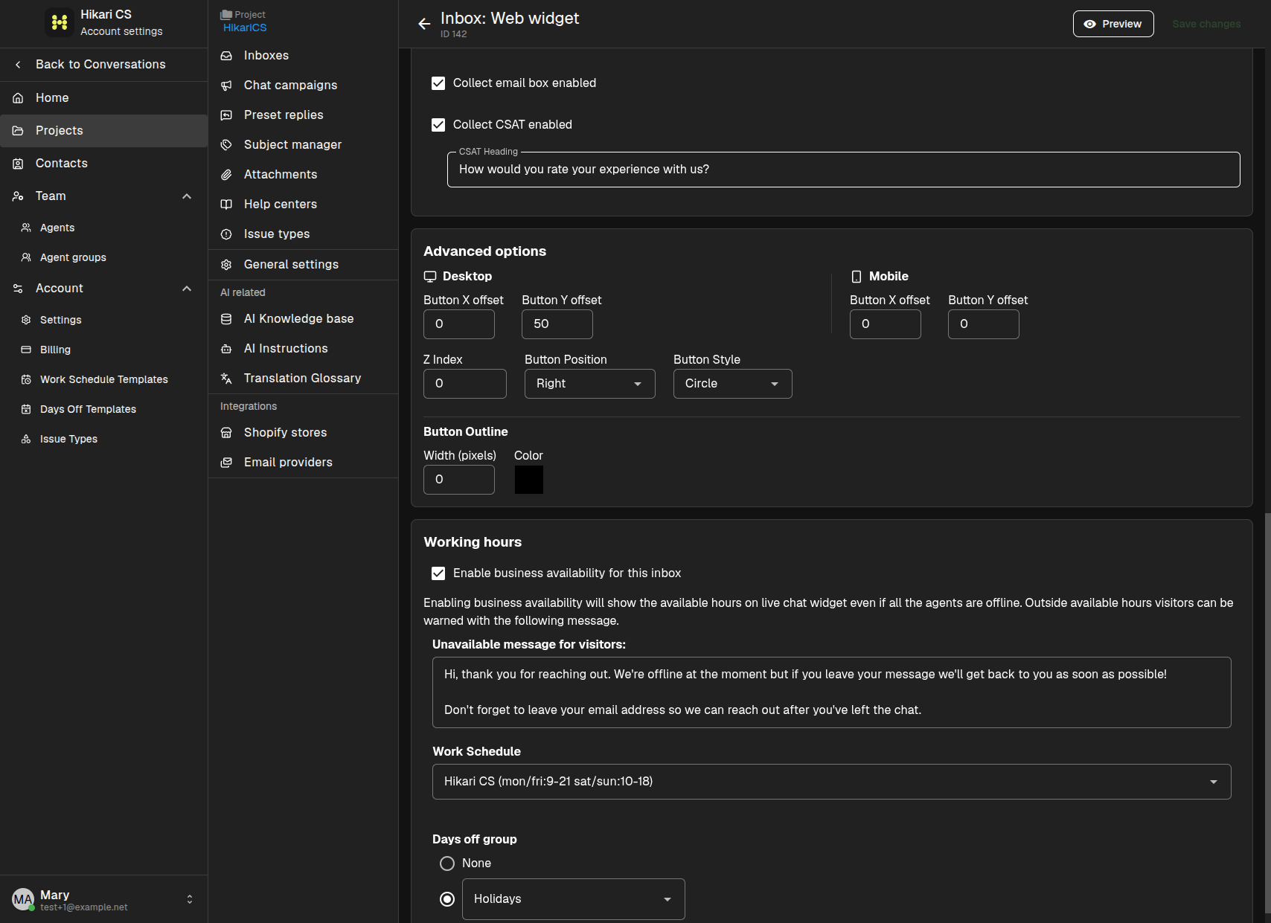The height and width of the screenshot is (923, 1271).
Task: Click the Settings gear icon under Account
Action: (26, 320)
